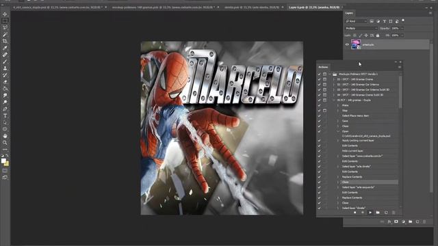Screen dimensions: 438x246
Task: Select the Crop tool
Action: coord(5,41)
